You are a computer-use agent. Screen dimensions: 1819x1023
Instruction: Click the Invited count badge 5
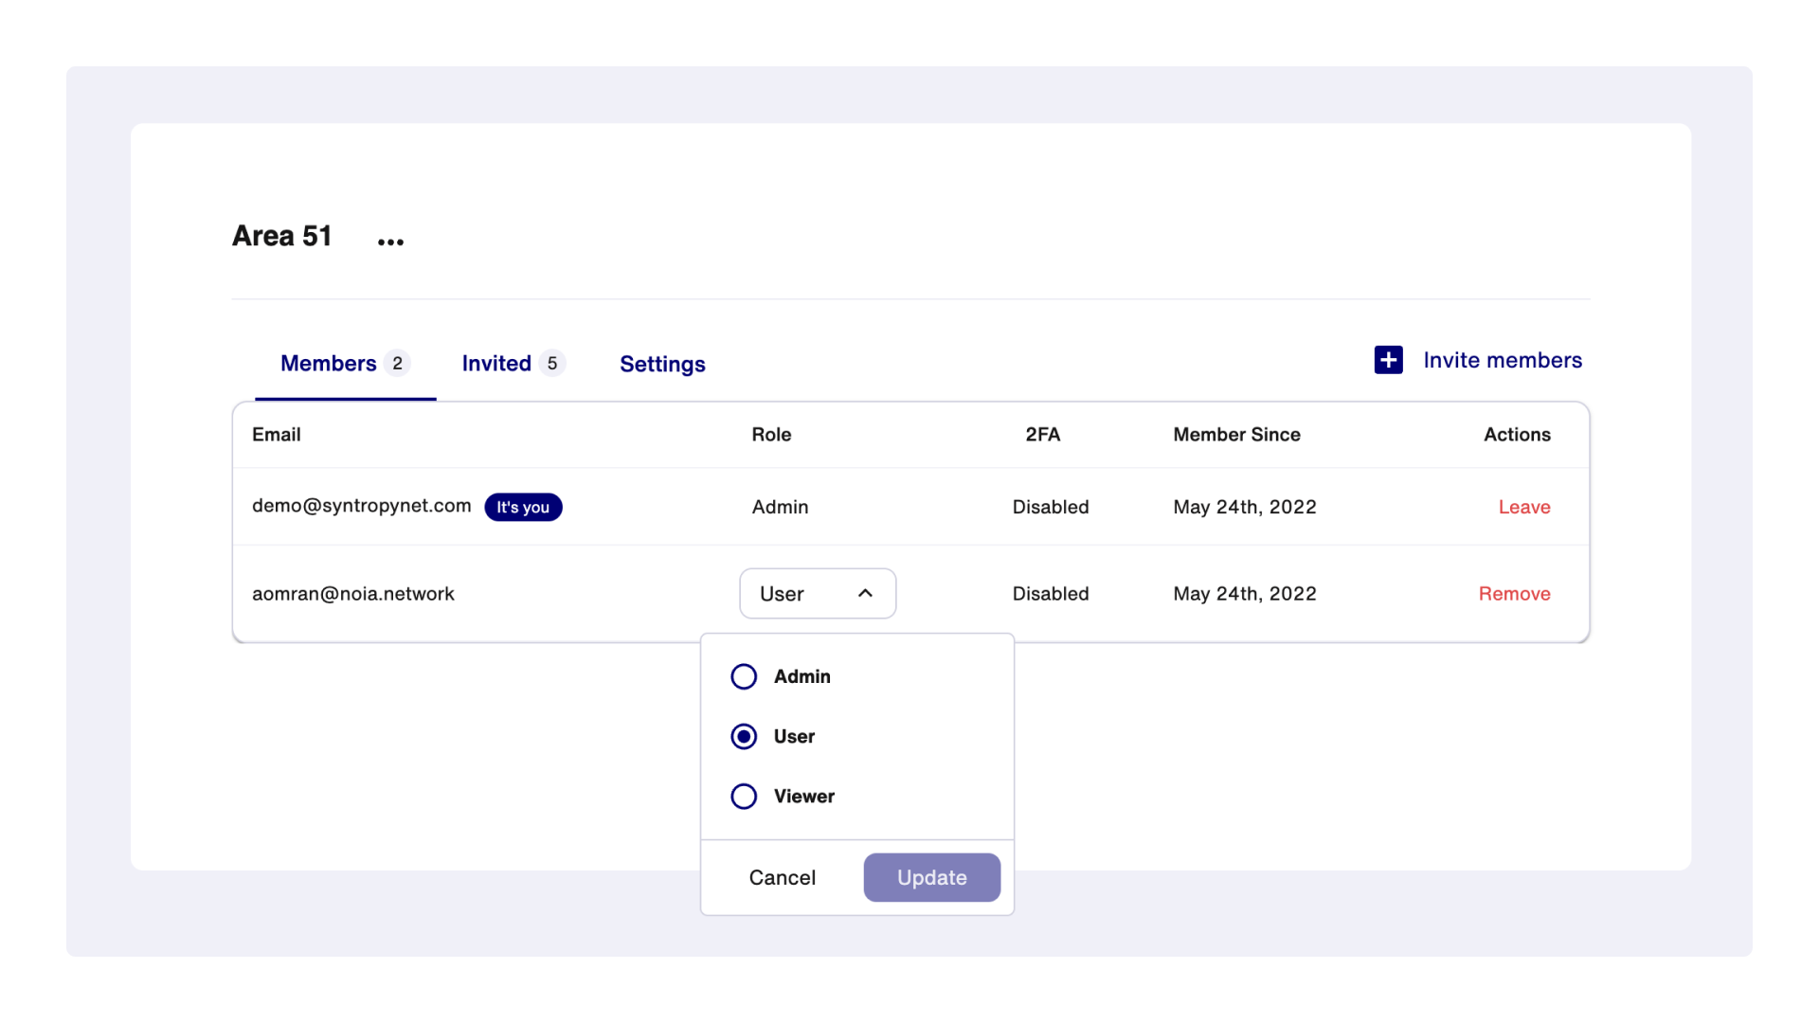552,363
